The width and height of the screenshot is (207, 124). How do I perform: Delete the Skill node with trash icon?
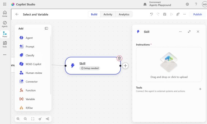tap(119, 58)
